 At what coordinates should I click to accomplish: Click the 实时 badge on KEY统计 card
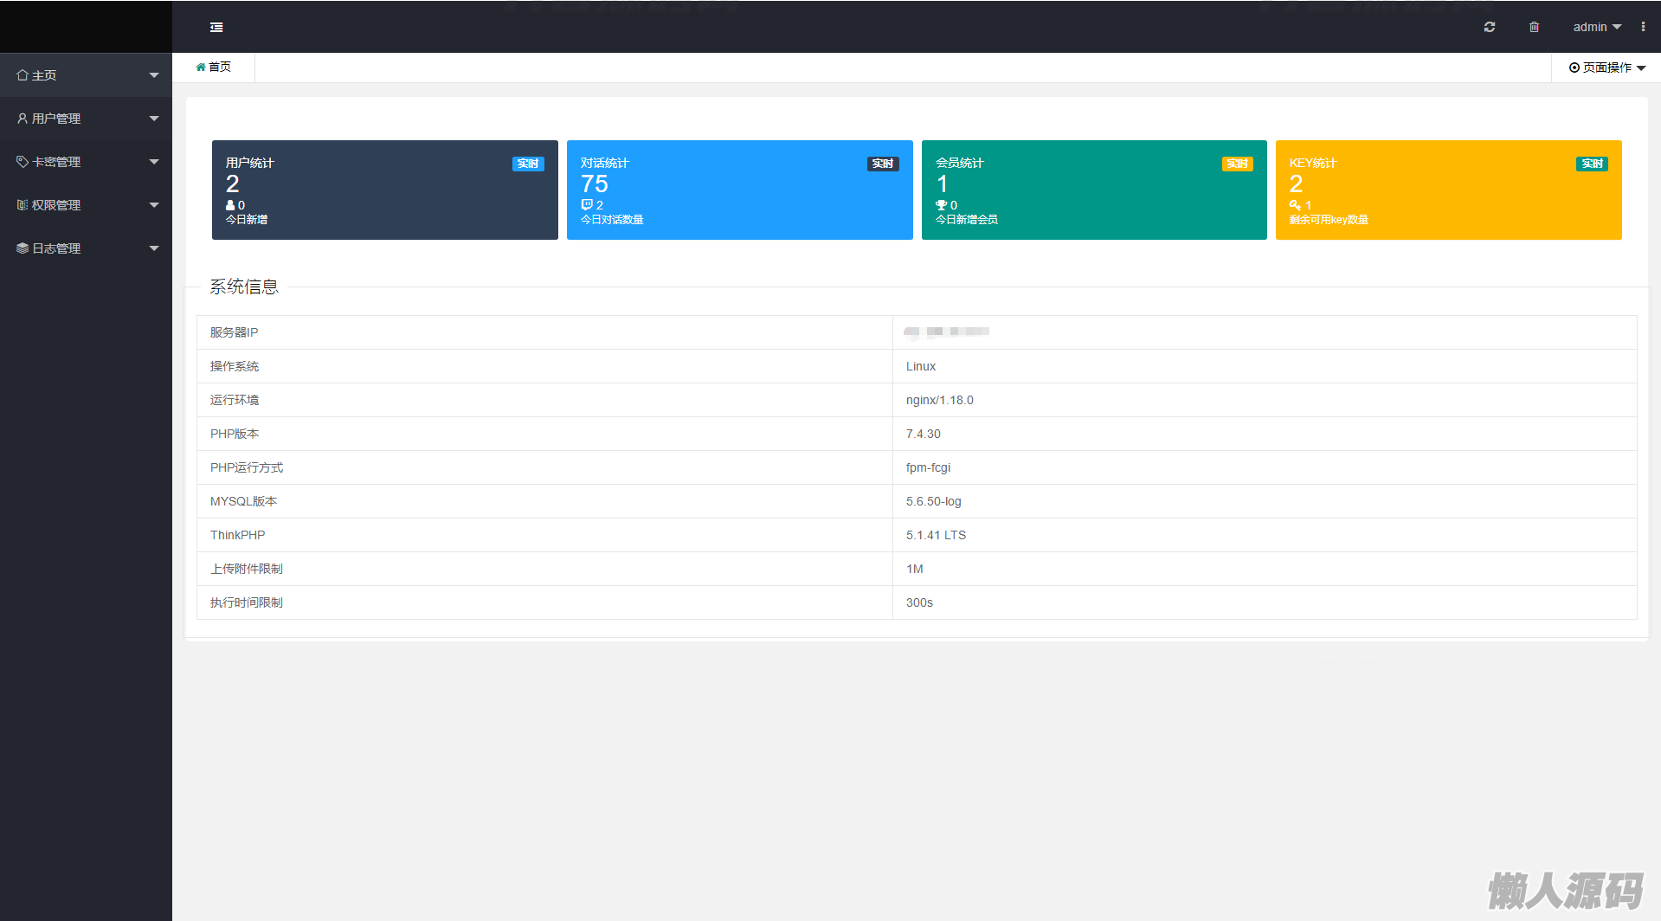pyautogui.click(x=1592, y=164)
